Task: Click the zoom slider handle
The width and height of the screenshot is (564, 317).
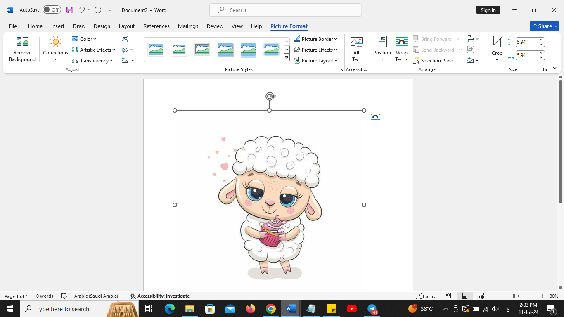Action: click(514, 296)
